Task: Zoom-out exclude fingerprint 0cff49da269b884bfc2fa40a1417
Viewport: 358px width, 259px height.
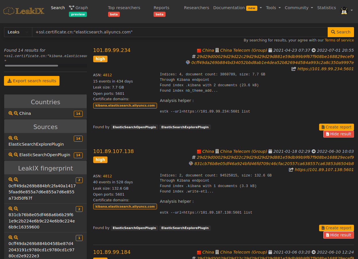Action: [16, 180]
